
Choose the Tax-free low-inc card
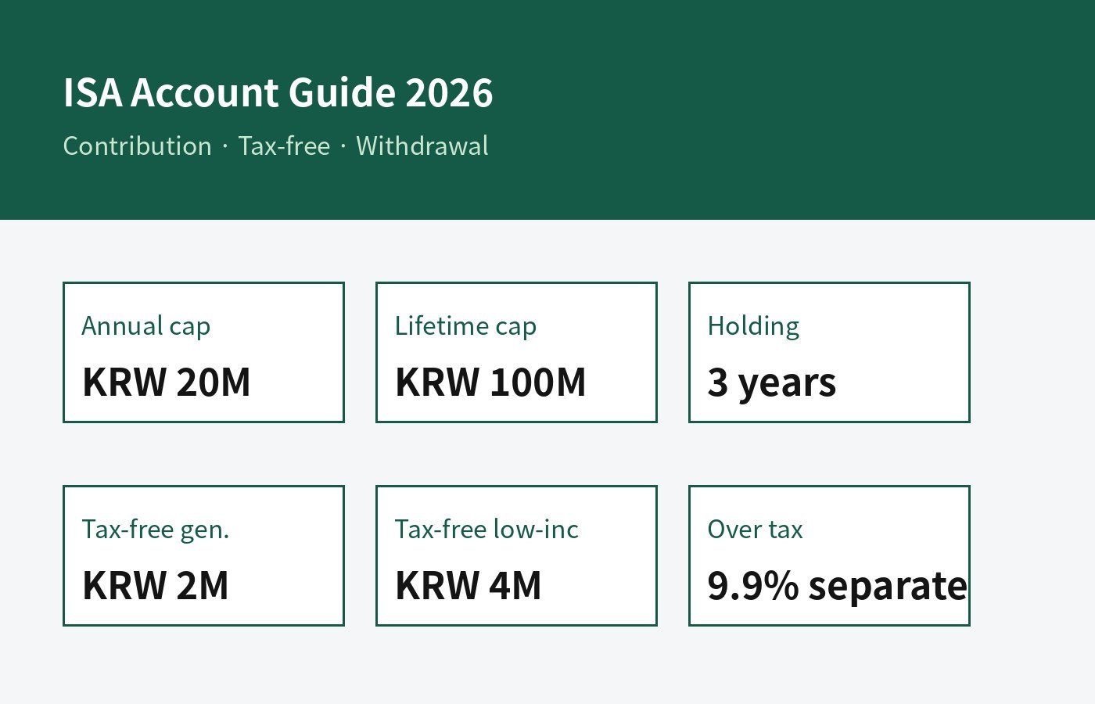(x=516, y=555)
